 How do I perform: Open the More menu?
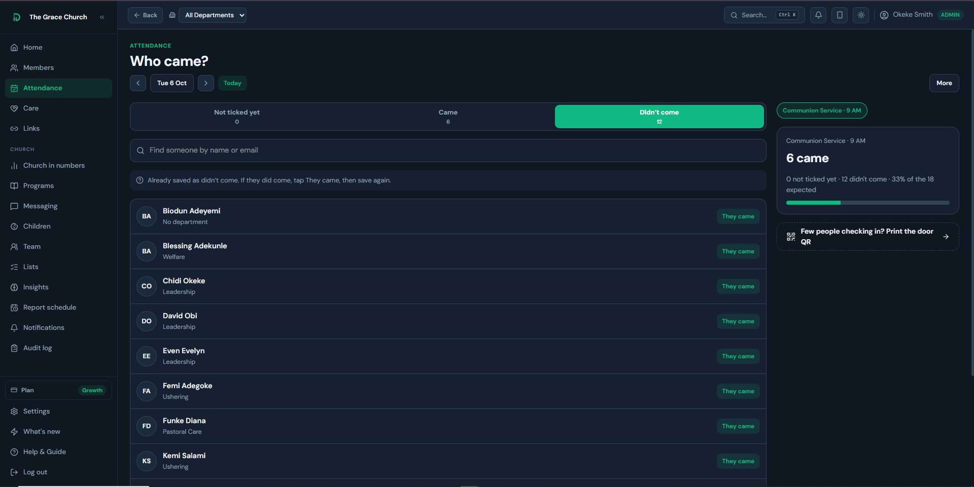[x=944, y=83]
